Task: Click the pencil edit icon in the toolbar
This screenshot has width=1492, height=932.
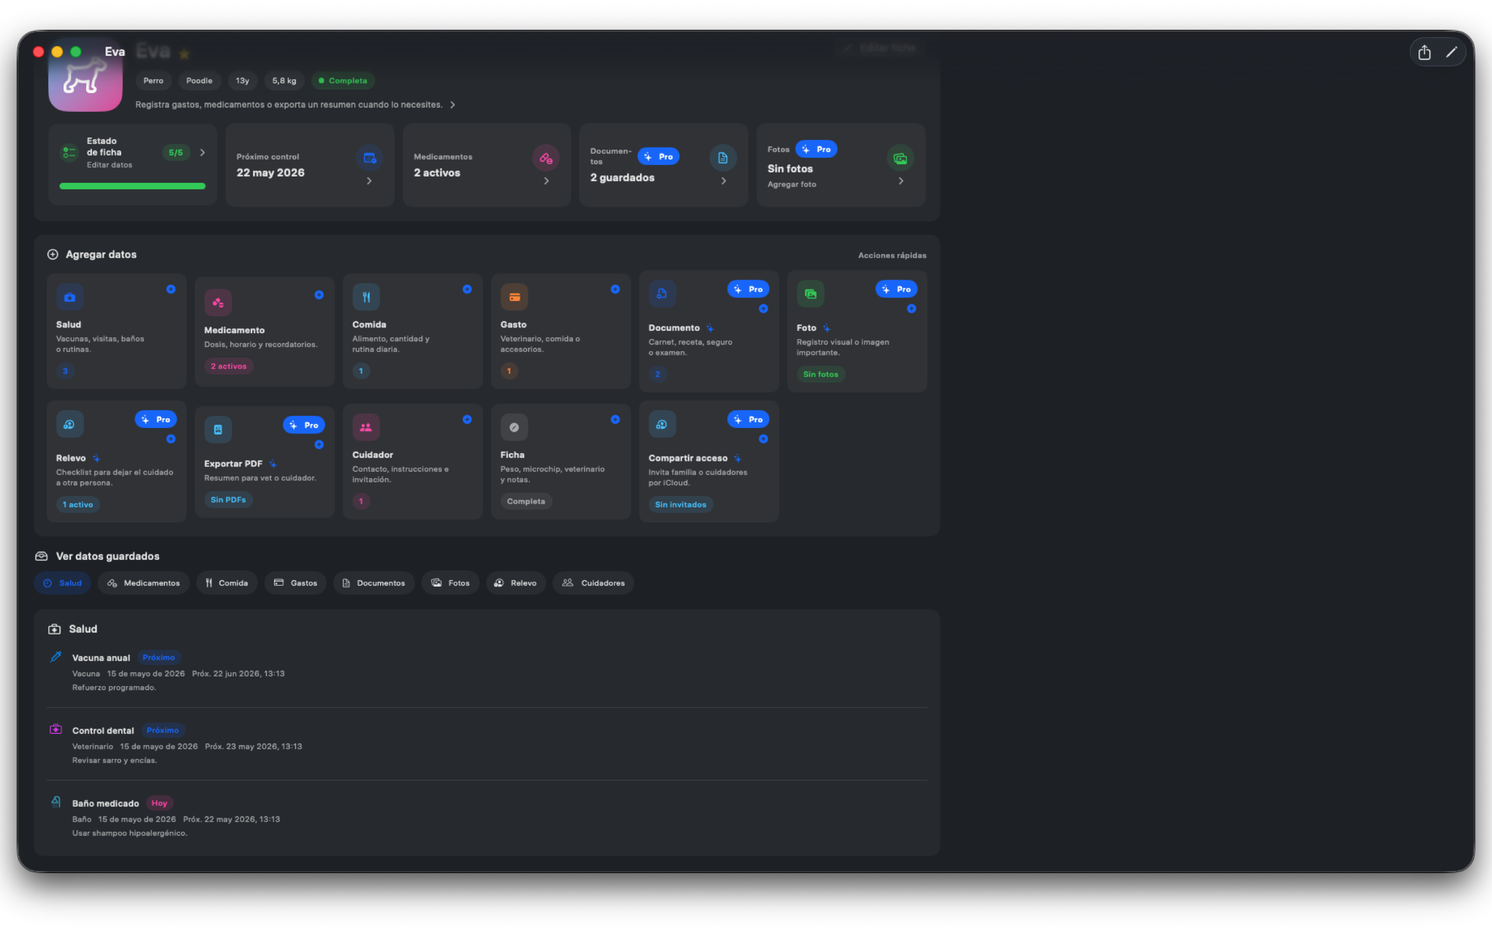Action: tap(1451, 52)
